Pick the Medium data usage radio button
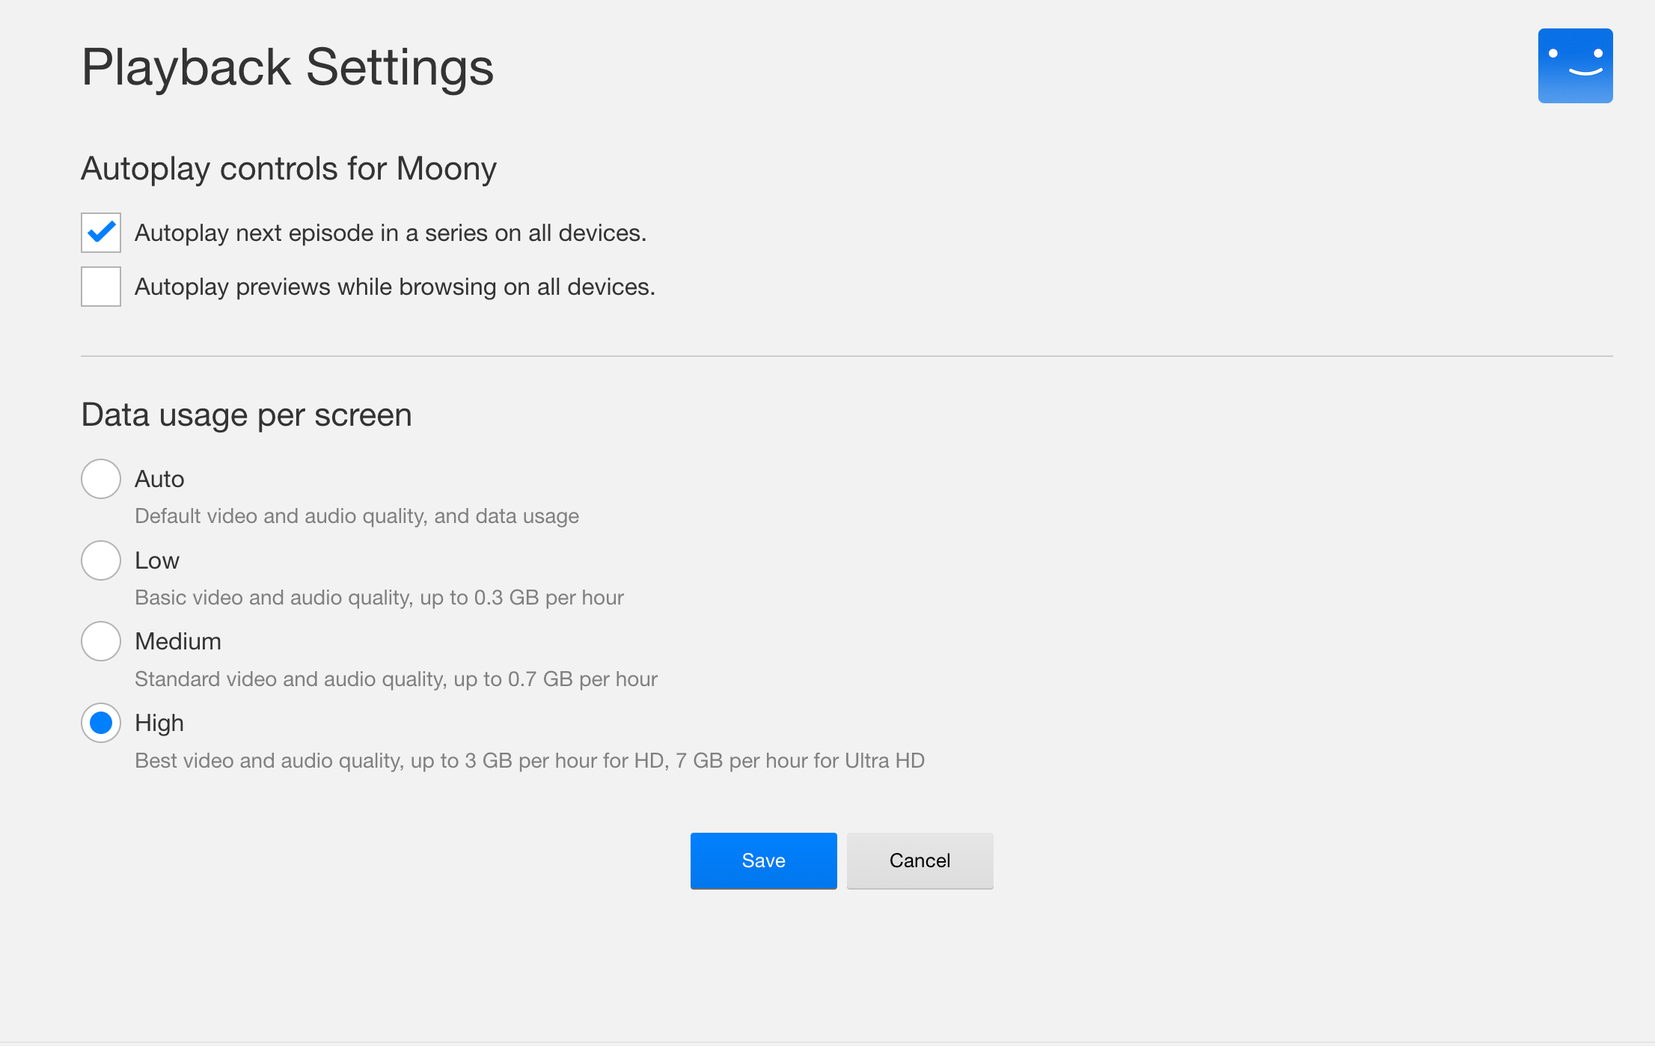The height and width of the screenshot is (1046, 1655). pyautogui.click(x=101, y=641)
